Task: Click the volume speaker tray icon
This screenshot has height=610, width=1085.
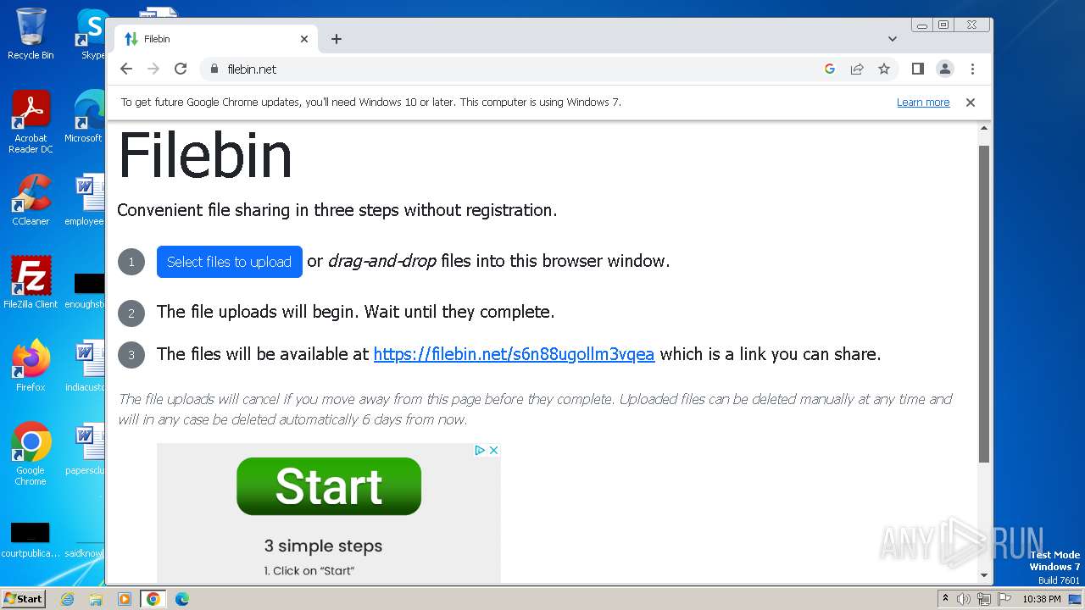Action: point(964,599)
